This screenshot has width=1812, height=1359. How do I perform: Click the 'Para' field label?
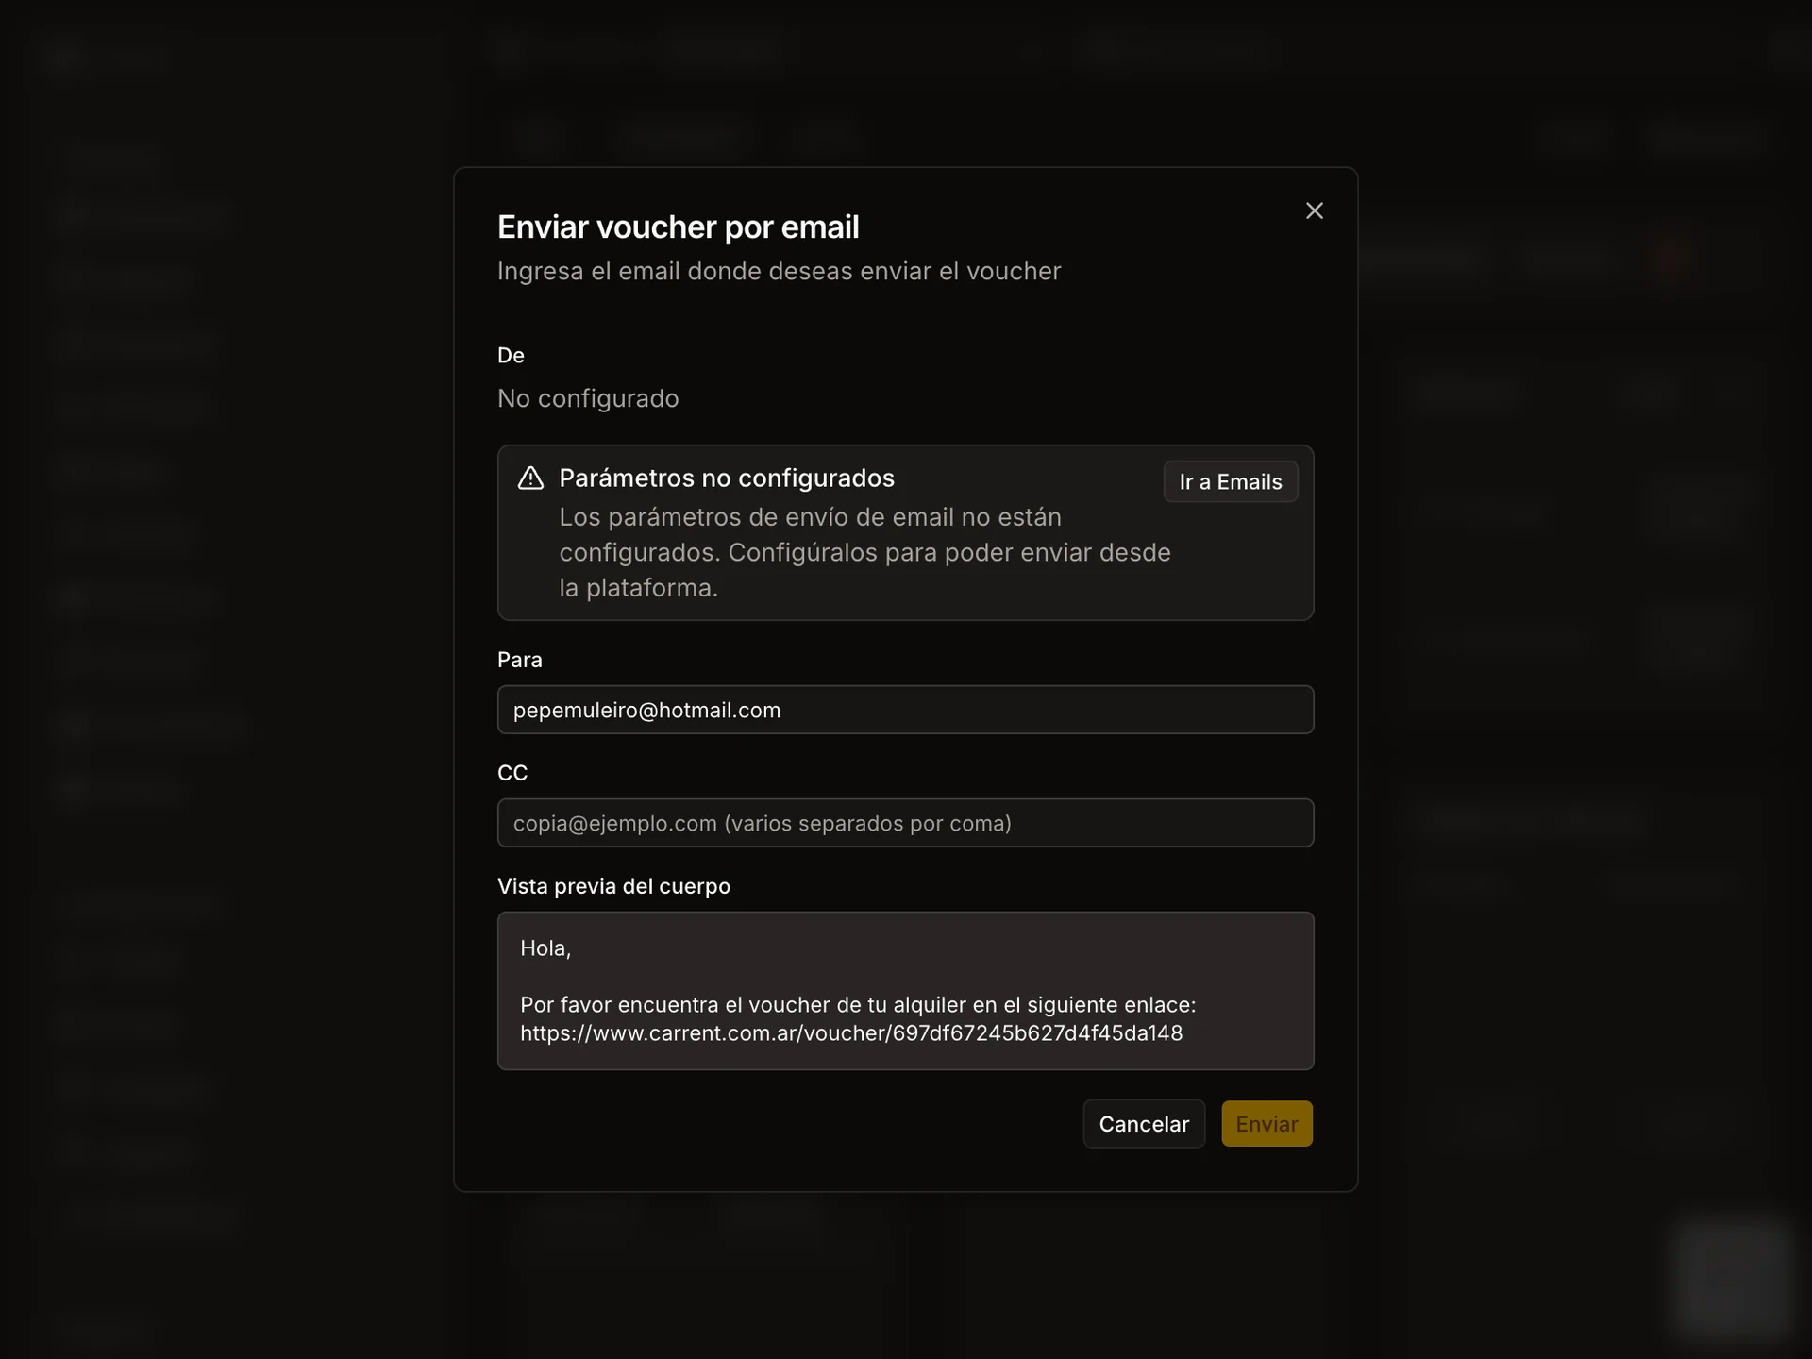[519, 660]
